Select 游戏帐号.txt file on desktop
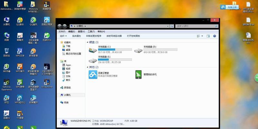 (x=248, y=21)
